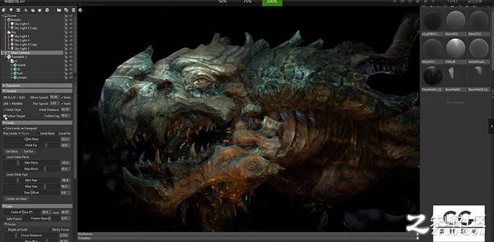Enable the Limit Orbit Pitch checkbox
Viewport: 494px width, 242px height.
click(5, 157)
